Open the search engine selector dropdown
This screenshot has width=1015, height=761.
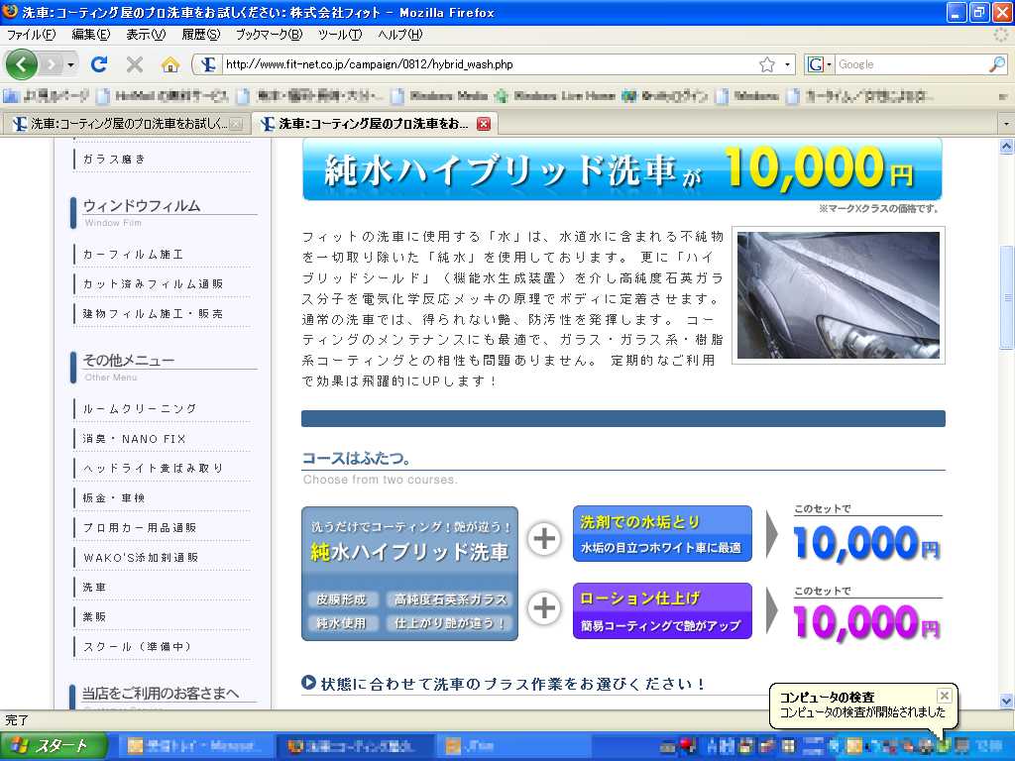coord(819,64)
